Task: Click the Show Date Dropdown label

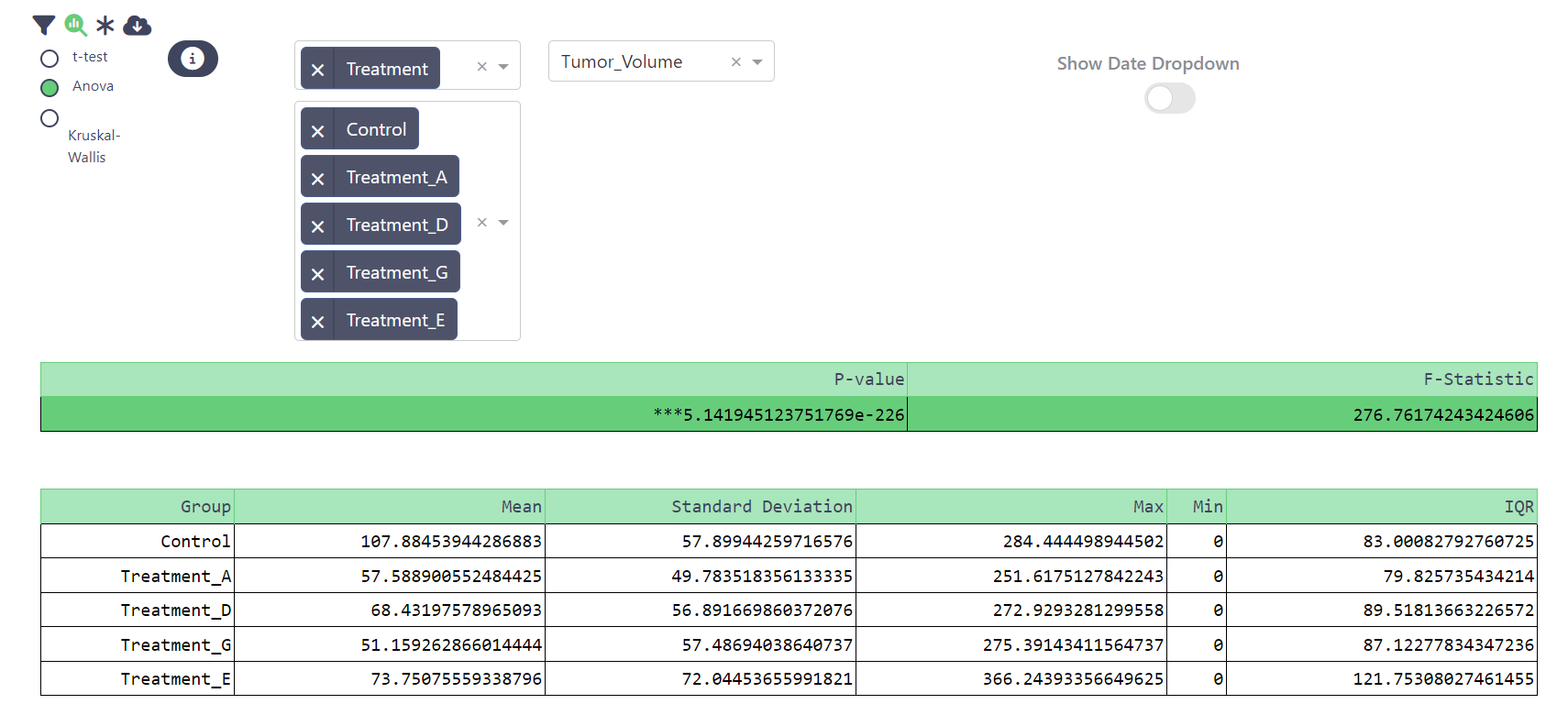Action: pyautogui.click(x=1148, y=63)
